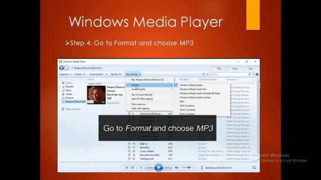Set album rating using the stars

coord(113,102)
